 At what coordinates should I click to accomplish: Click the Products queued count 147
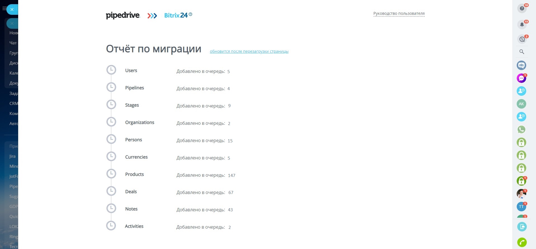tap(232, 175)
